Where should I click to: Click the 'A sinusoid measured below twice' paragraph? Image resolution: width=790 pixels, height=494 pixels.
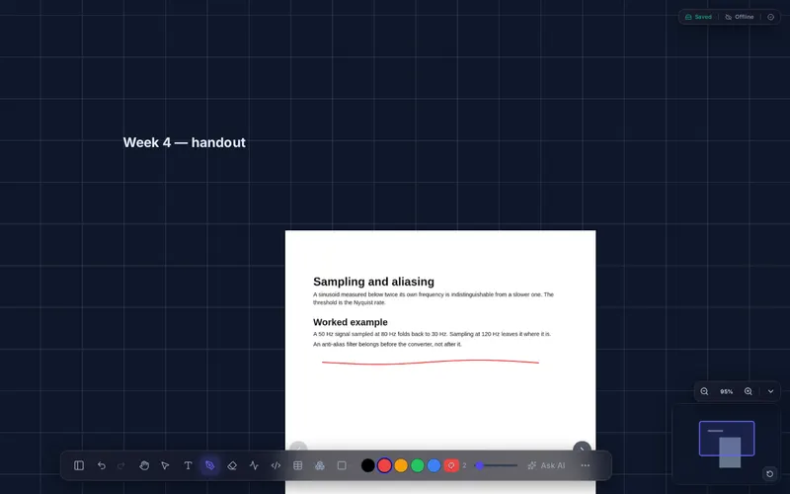[x=434, y=298]
